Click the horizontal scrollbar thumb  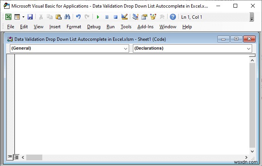(x=34, y=157)
